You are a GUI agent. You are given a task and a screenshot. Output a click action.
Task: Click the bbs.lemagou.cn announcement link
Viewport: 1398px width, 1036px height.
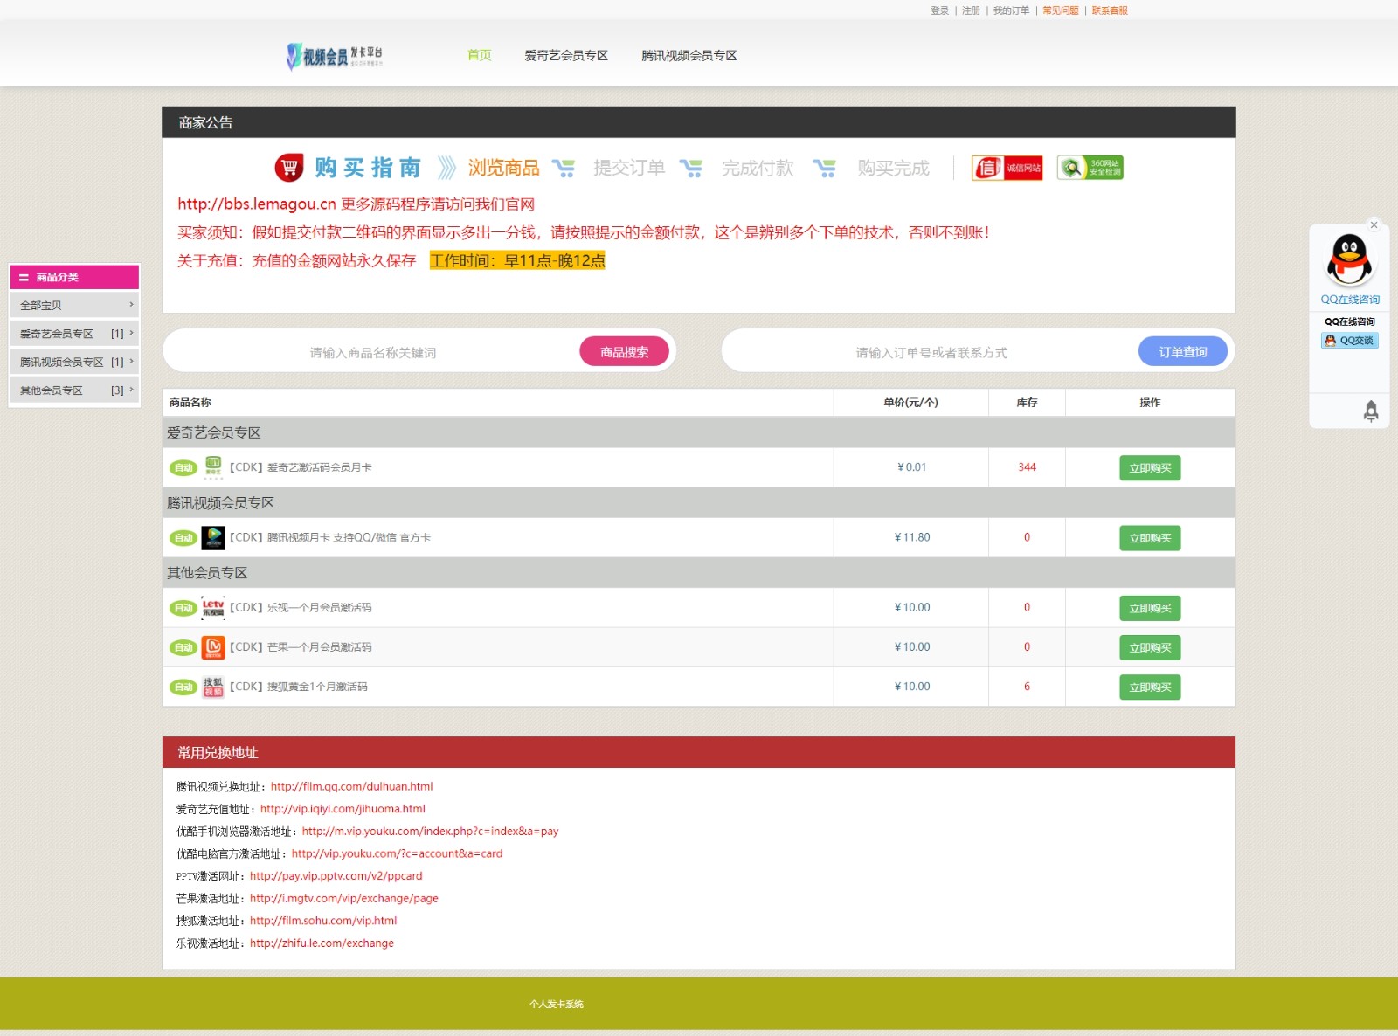[x=257, y=204]
